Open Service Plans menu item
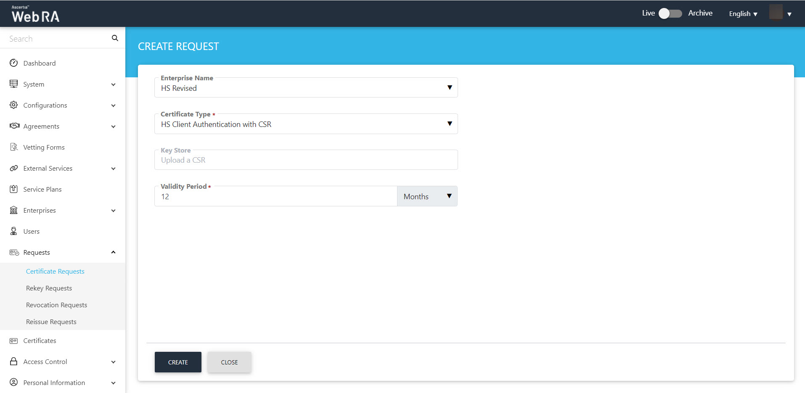Screen dimensions: 805x393 pyautogui.click(x=42, y=189)
